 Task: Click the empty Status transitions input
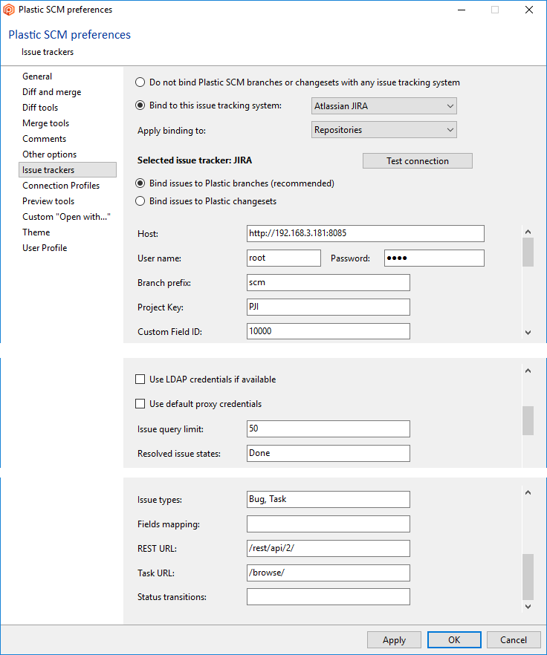[328, 597]
